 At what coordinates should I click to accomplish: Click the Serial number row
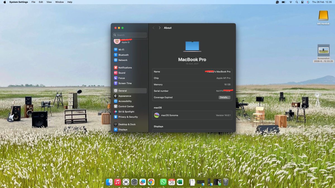click(x=192, y=91)
